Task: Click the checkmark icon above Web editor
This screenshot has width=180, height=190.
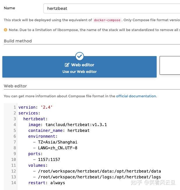Action: pos(79,56)
